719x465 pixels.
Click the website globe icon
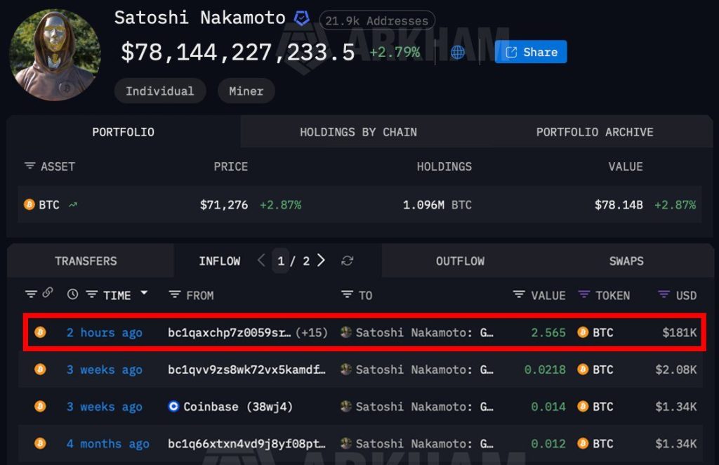pos(457,52)
